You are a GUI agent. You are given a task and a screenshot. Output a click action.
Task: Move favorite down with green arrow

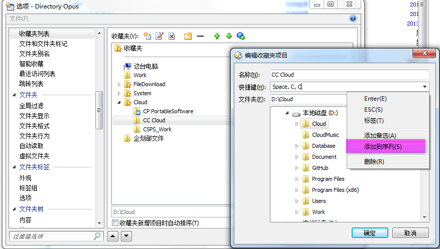(x=229, y=36)
